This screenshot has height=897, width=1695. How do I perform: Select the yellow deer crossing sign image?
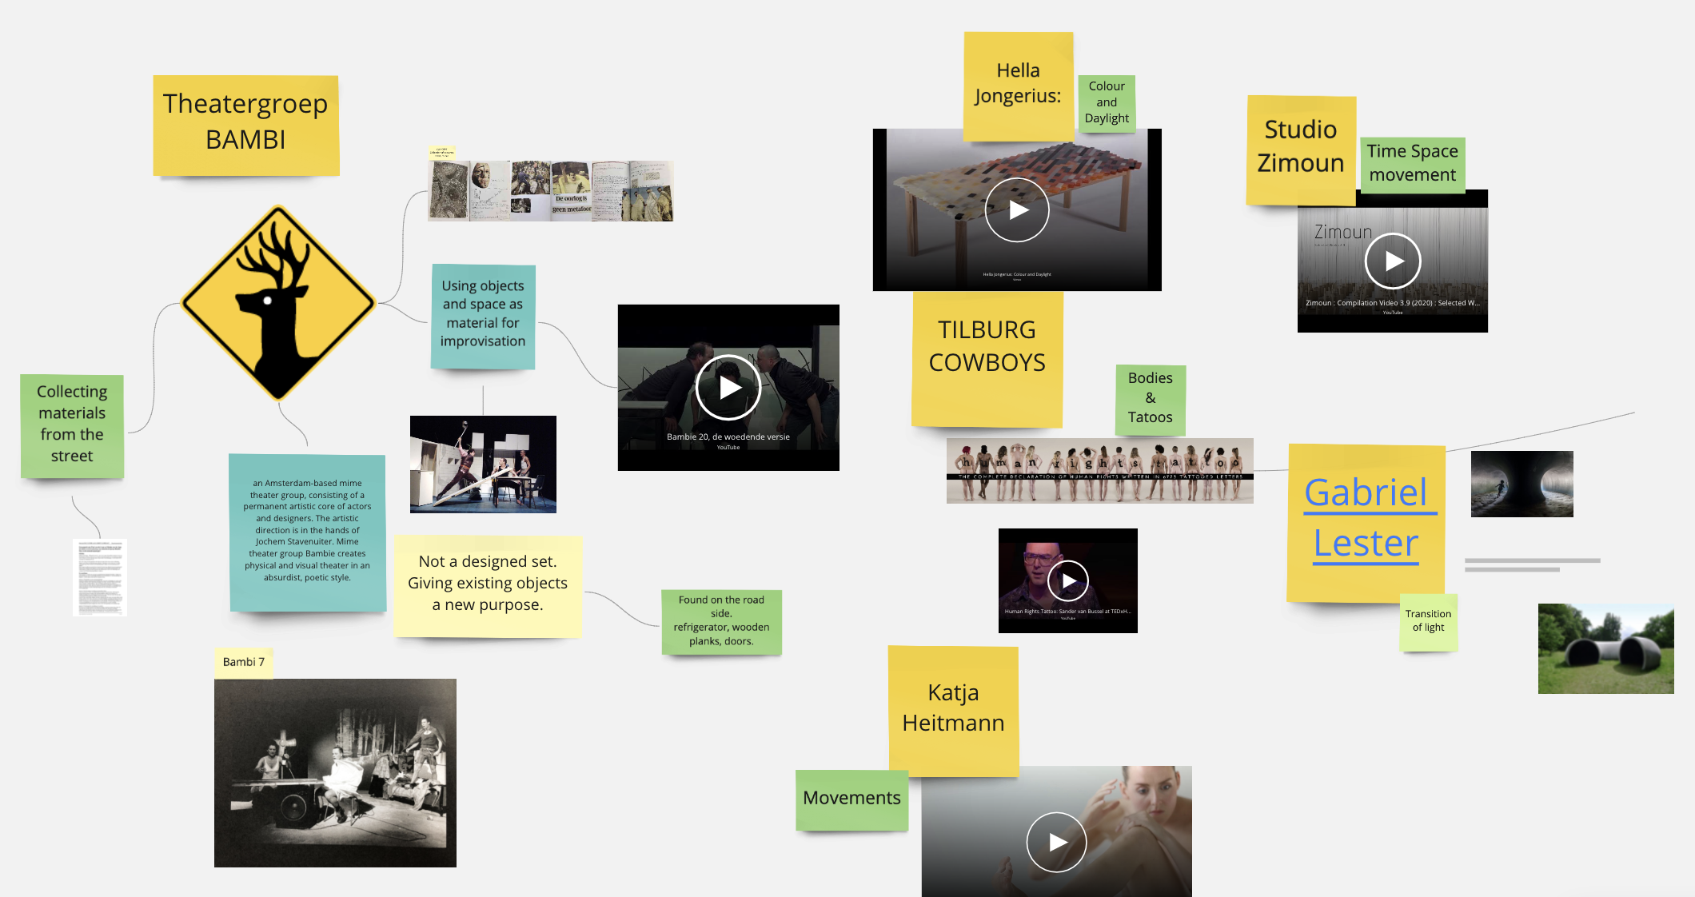point(278,303)
